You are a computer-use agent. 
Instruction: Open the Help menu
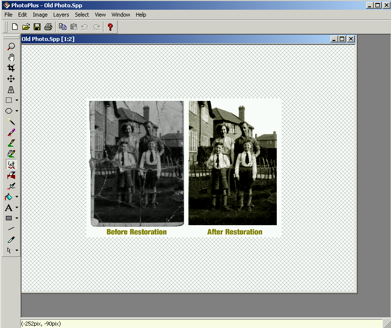141,15
